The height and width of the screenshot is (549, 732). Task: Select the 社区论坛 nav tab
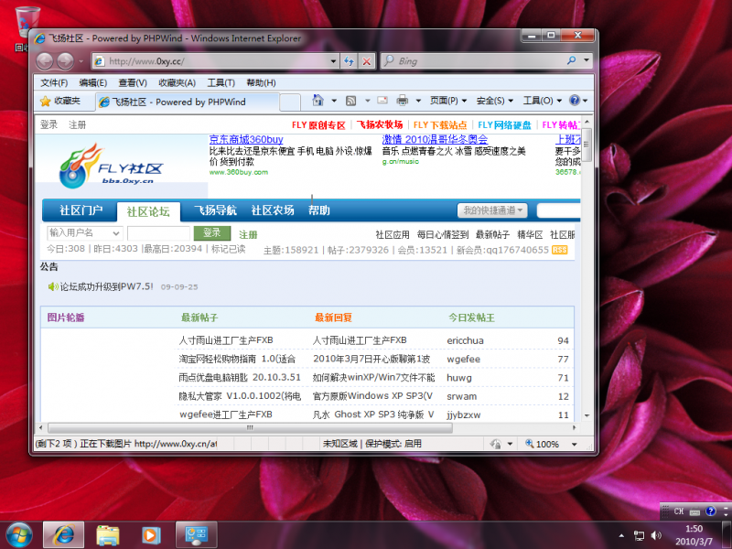coord(148,211)
